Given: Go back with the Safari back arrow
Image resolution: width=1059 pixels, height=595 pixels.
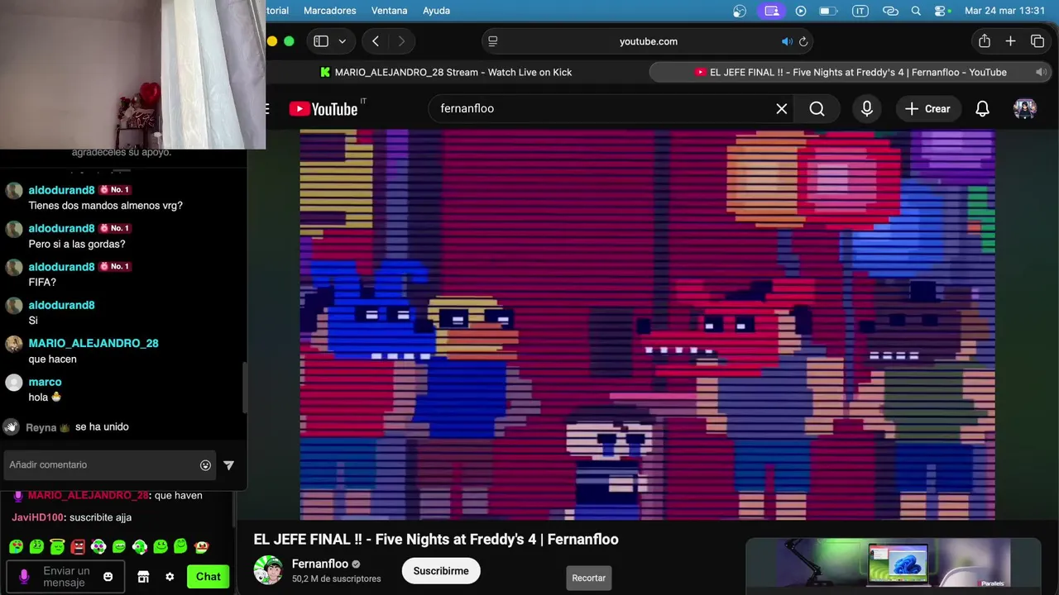Looking at the screenshot, I should [376, 41].
